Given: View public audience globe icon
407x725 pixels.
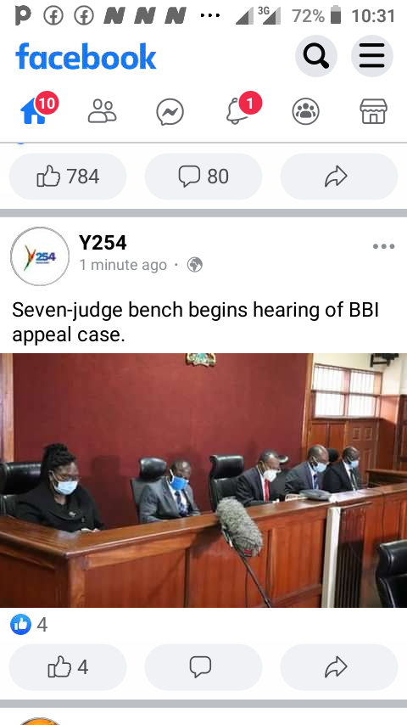Looking at the screenshot, I should click(x=195, y=265).
